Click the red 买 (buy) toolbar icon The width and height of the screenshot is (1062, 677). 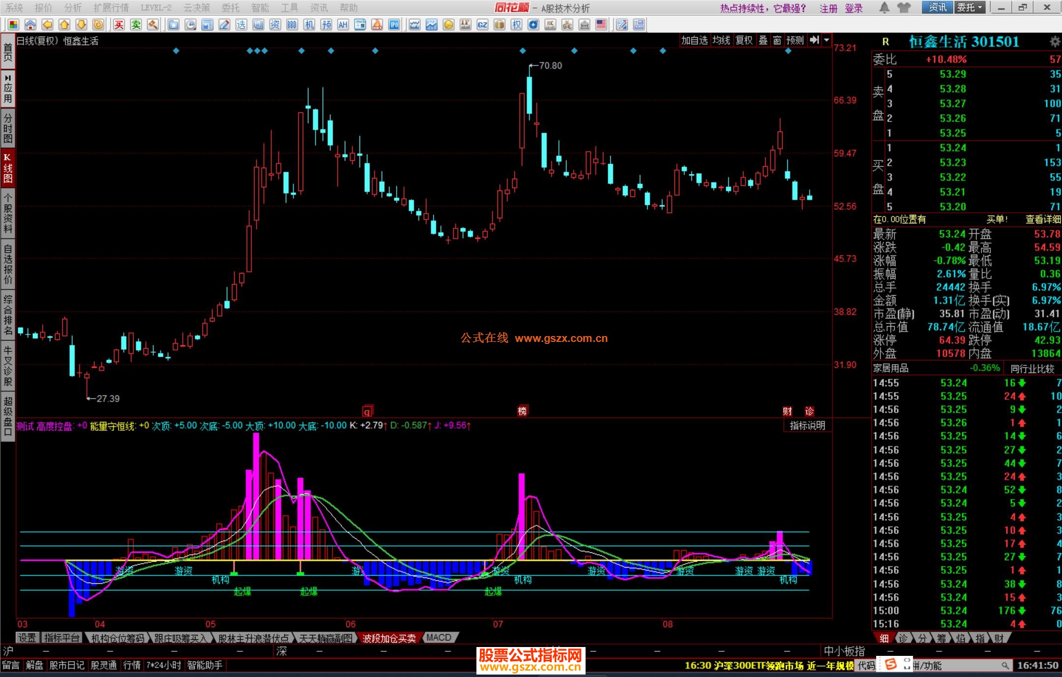119,25
